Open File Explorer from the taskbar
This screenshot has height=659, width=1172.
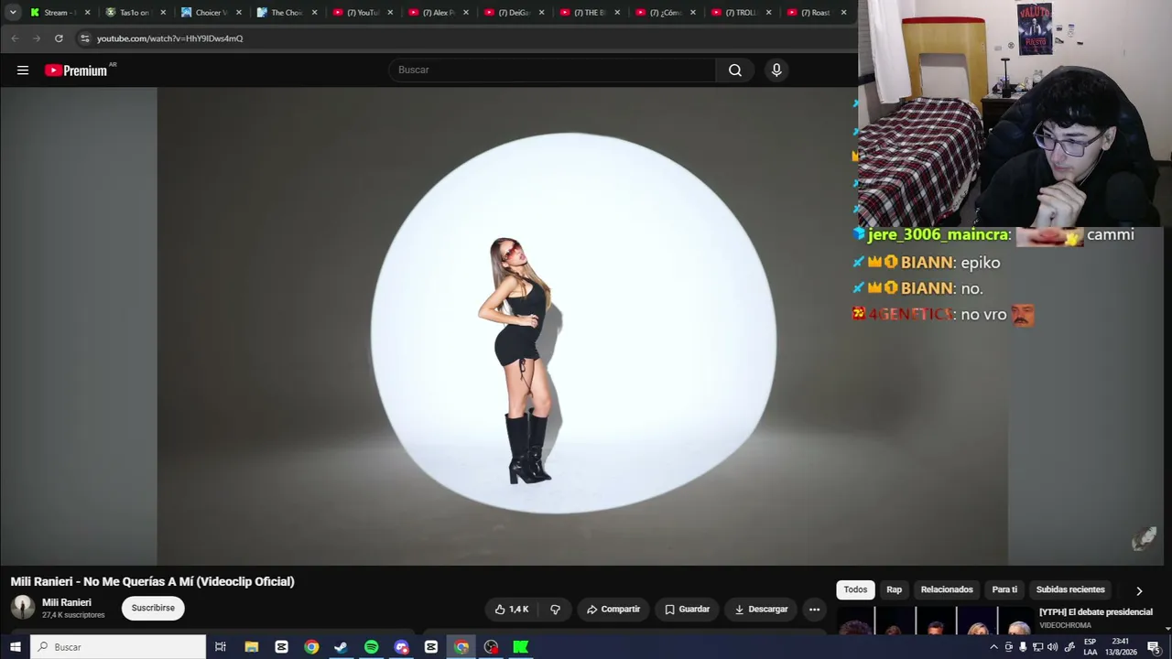[x=251, y=647]
